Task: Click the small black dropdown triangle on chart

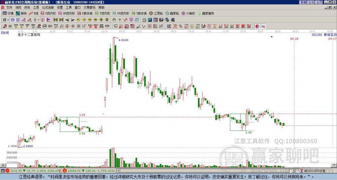Action: (272, 37)
